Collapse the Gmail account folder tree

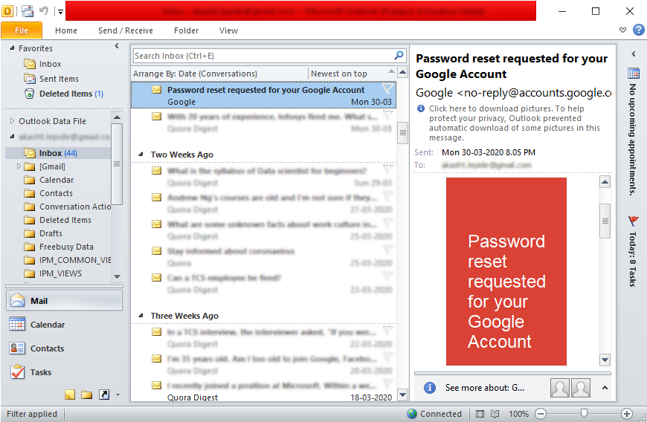pos(12,136)
